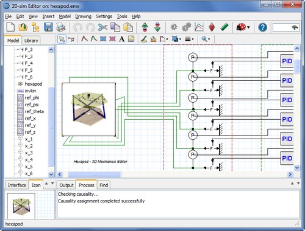Click the blue Help question mark icon
305x231 pixels.
[262, 27]
